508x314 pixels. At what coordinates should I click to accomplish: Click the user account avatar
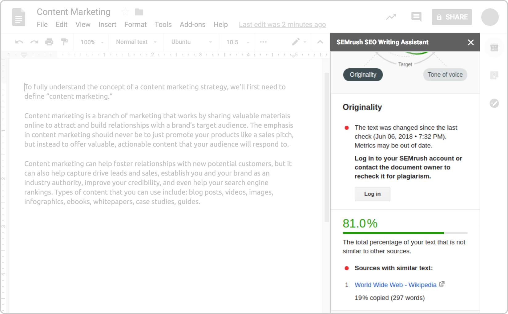coord(490,17)
